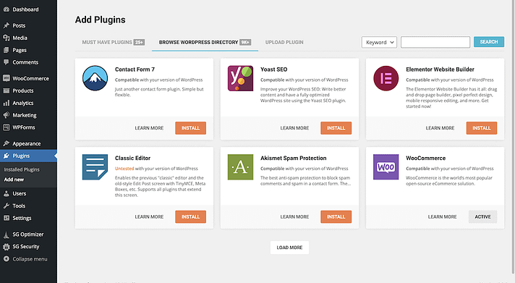Install the Yoast SEO plugin
The width and height of the screenshot is (515, 283).
336,128
